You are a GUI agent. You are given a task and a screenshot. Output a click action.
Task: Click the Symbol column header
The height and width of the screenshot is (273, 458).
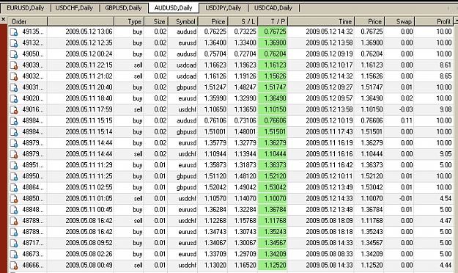pos(182,21)
